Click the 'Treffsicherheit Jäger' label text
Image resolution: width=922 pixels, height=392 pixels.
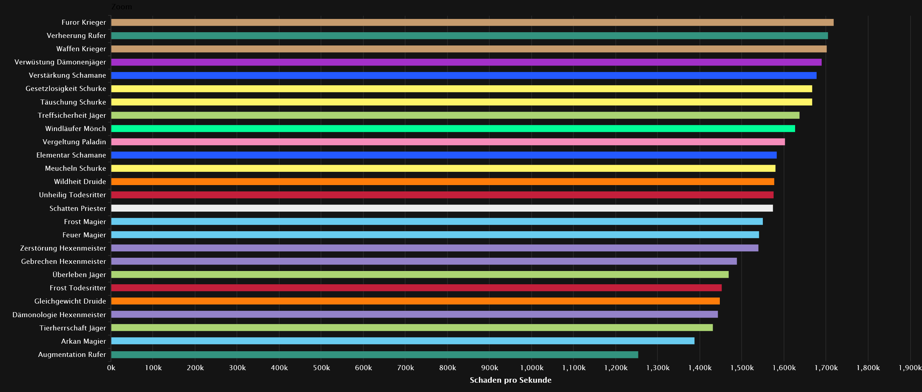pyautogui.click(x=72, y=116)
